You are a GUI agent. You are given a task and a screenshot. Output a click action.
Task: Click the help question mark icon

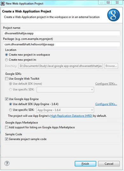click(x=7, y=163)
